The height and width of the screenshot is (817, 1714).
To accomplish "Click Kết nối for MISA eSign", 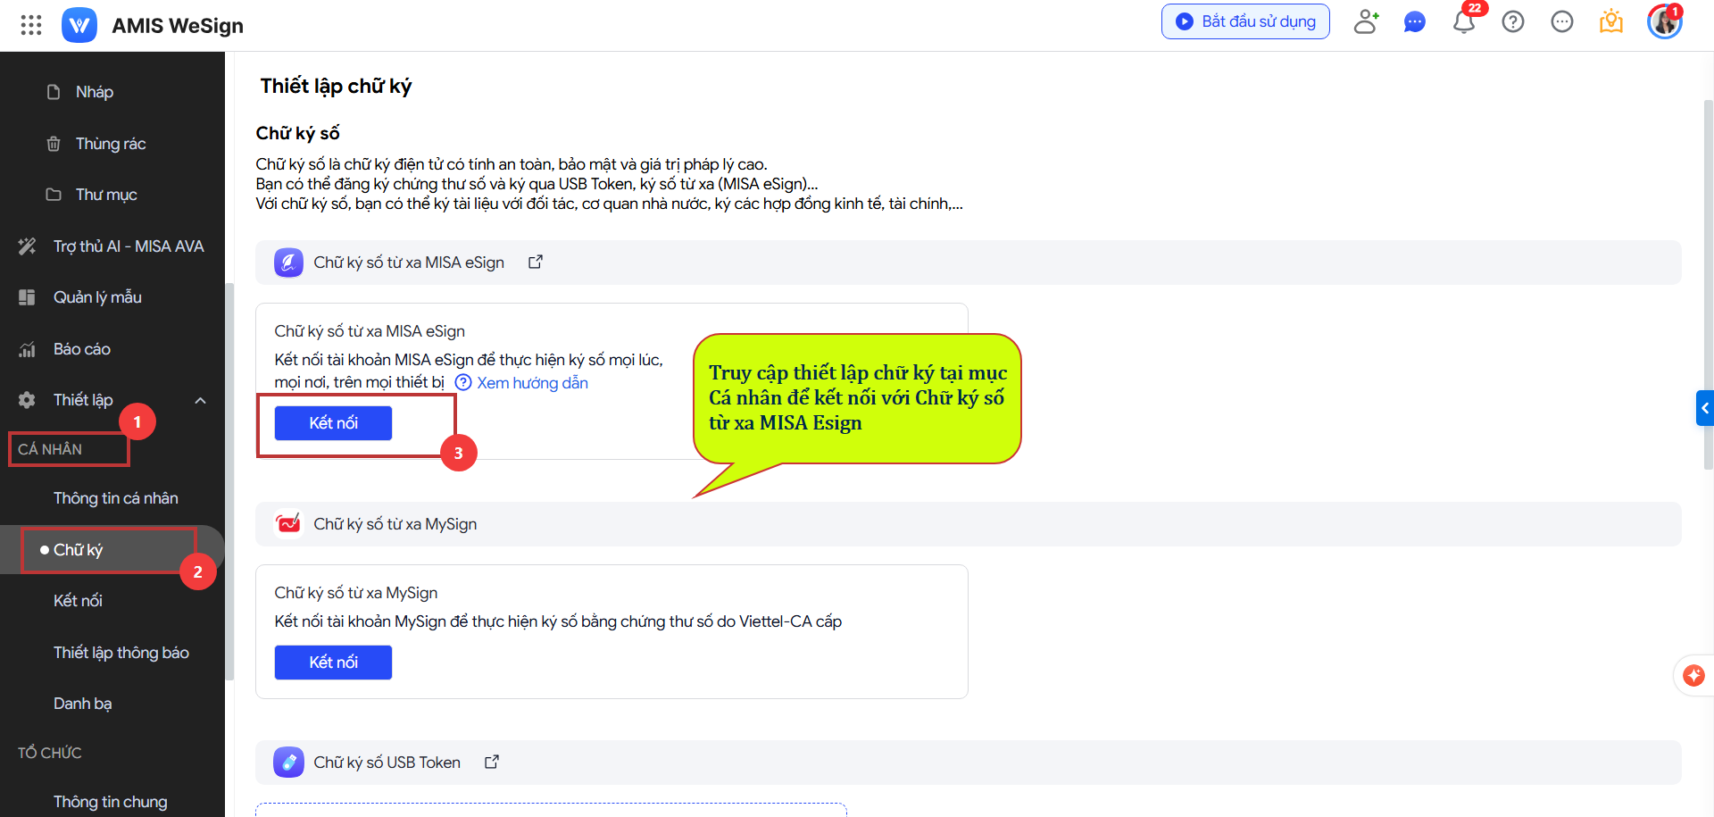I will tap(333, 423).
